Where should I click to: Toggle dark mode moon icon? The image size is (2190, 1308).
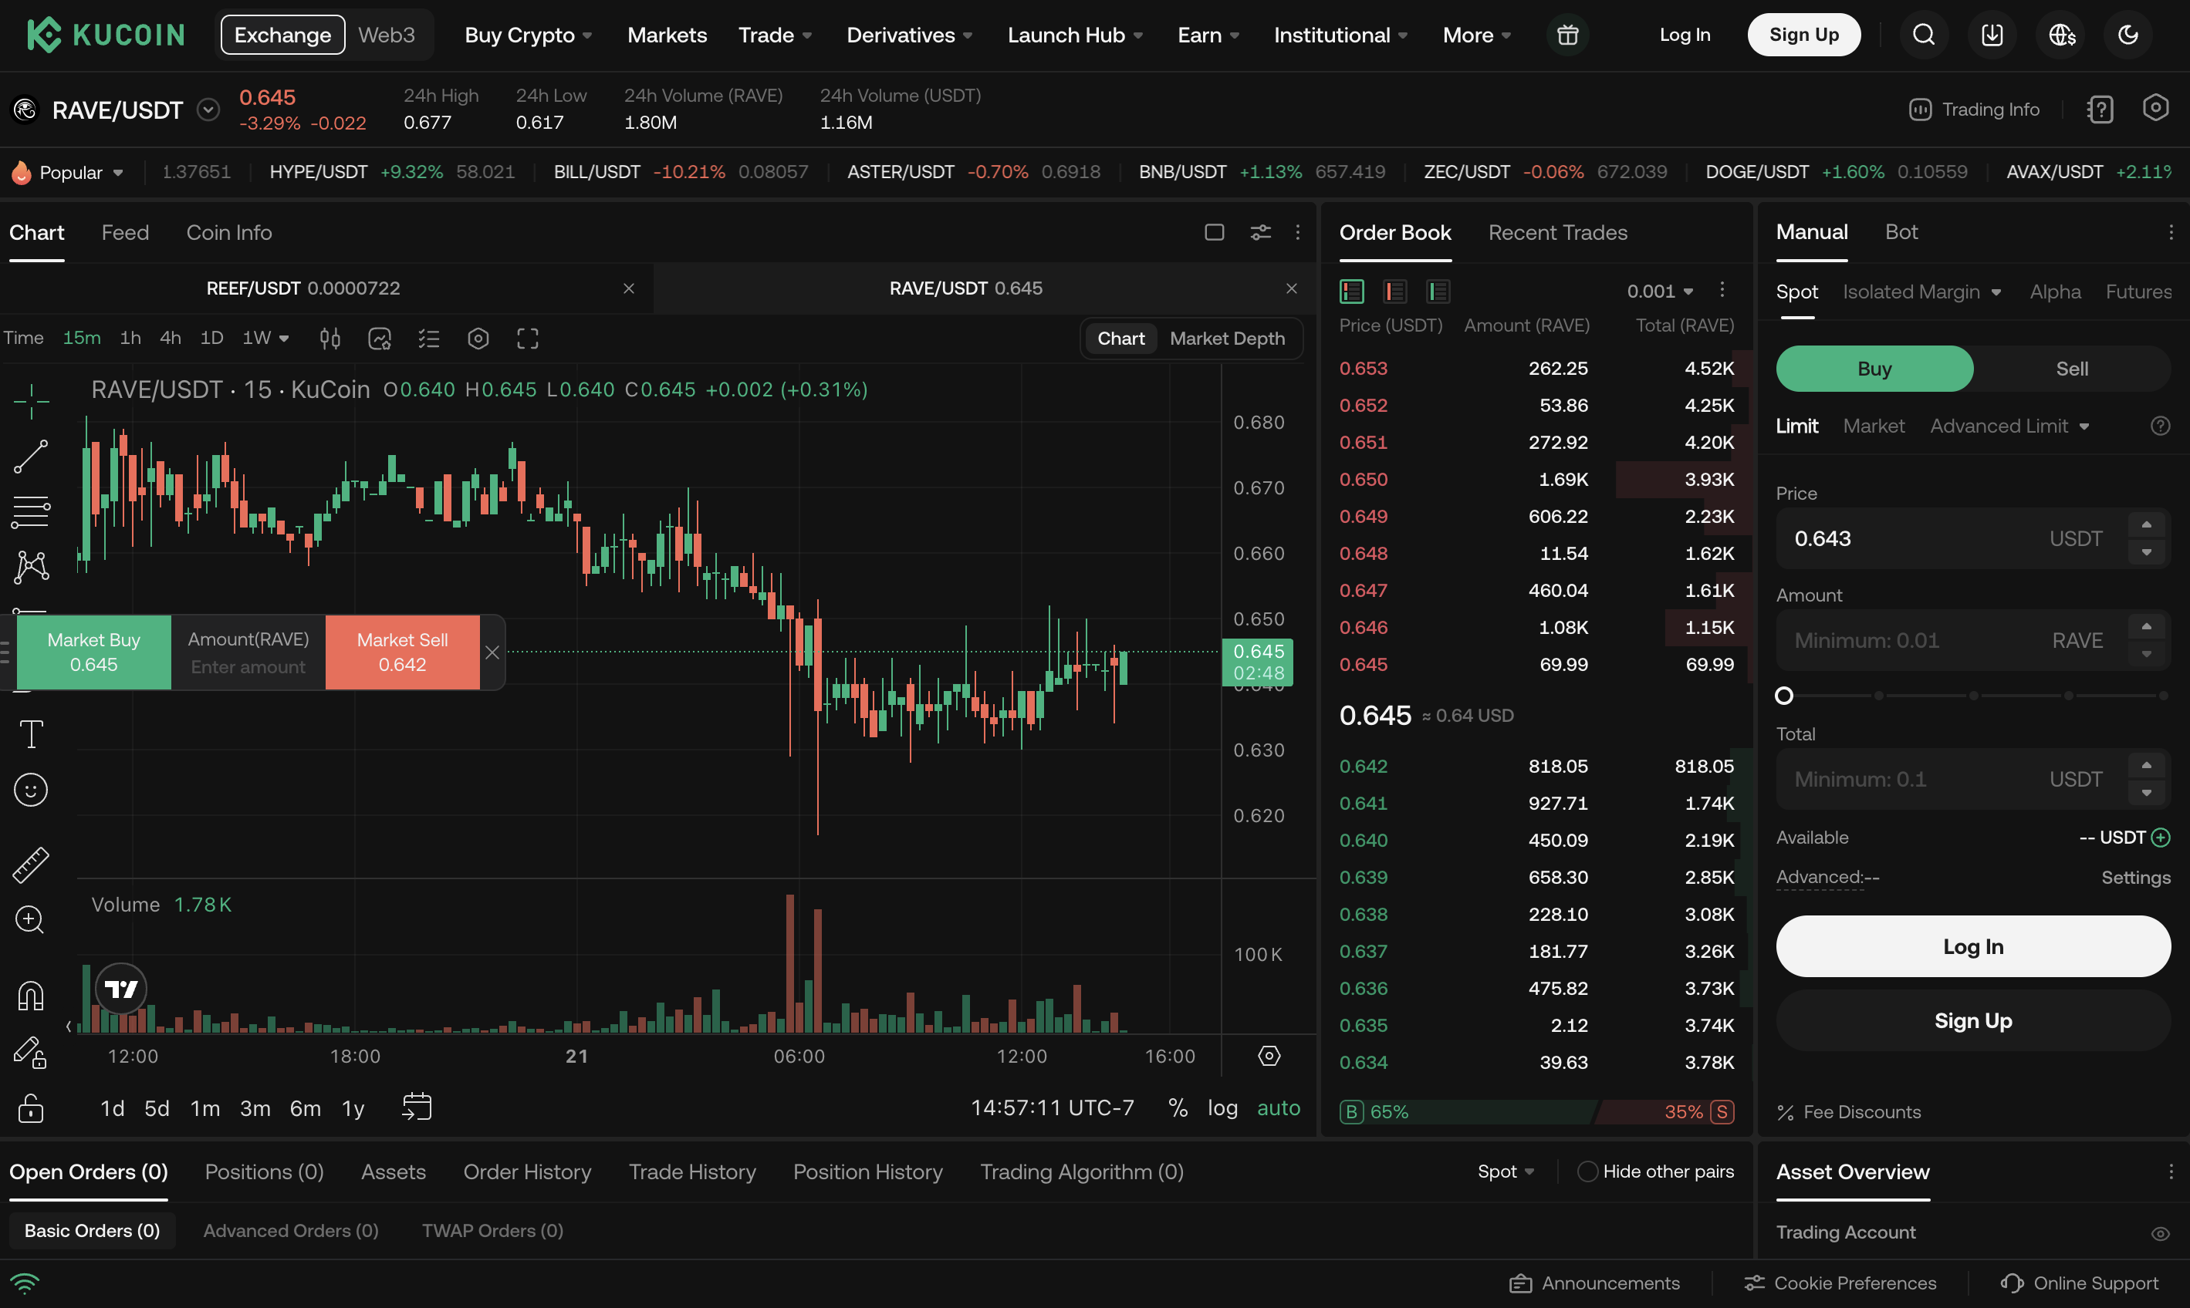(x=2128, y=35)
